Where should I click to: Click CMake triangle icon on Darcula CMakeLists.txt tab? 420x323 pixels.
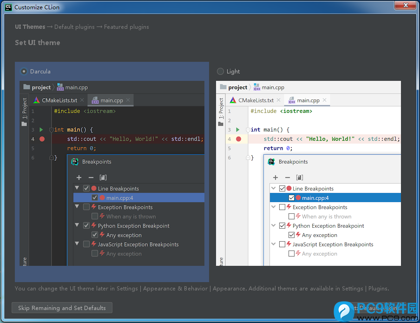[x=36, y=100]
